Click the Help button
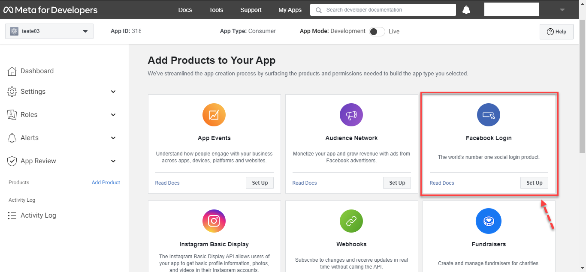 click(x=556, y=32)
